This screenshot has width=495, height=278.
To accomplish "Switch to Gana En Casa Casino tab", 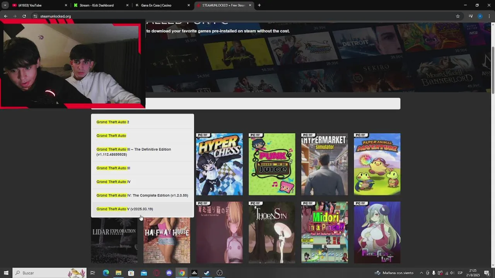I will 162,5.
